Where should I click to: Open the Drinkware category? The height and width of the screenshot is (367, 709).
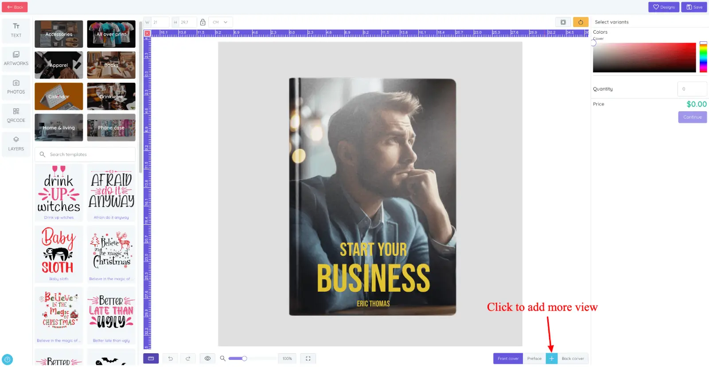[111, 97]
